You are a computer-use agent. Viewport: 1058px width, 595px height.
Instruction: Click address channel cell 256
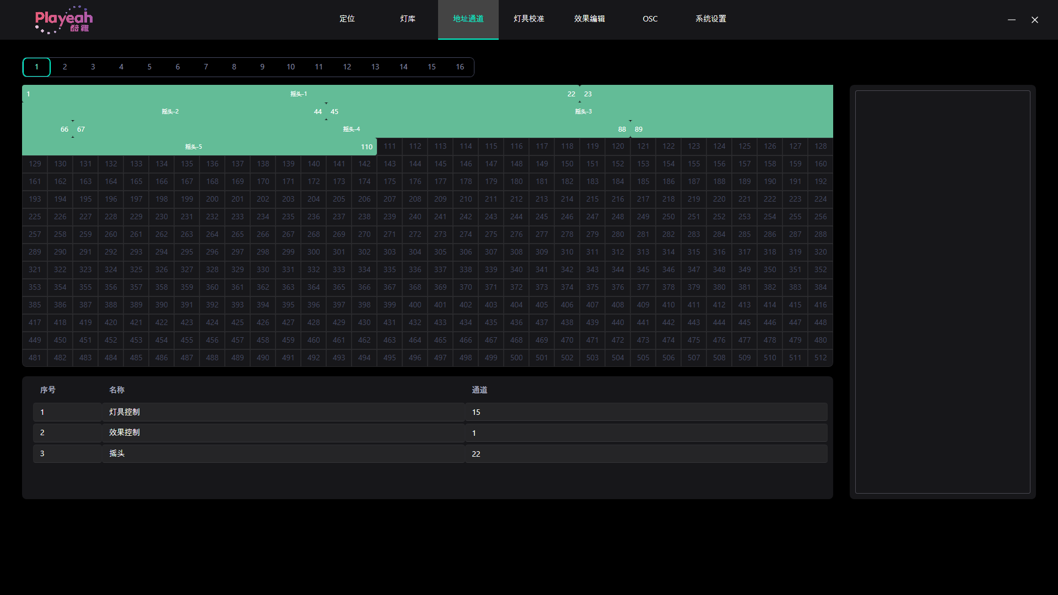click(821, 217)
